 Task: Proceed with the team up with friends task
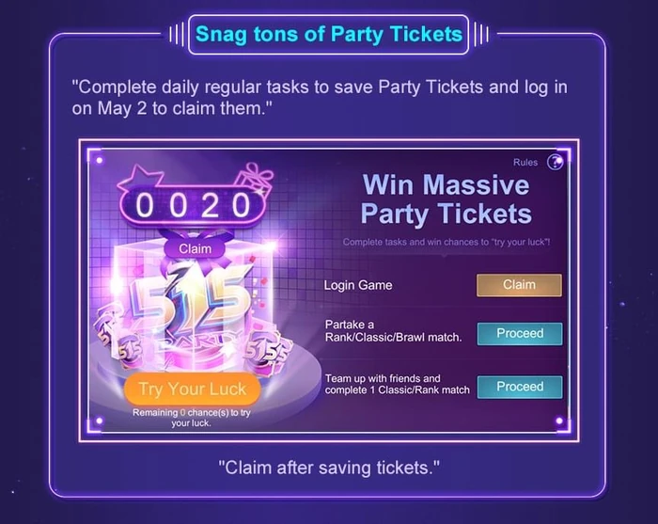click(x=520, y=387)
